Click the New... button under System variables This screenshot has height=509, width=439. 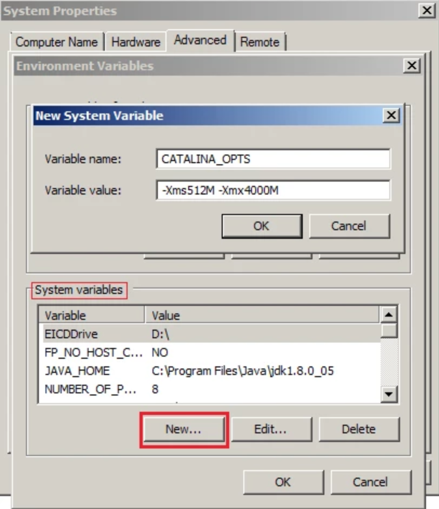(183, 429)
